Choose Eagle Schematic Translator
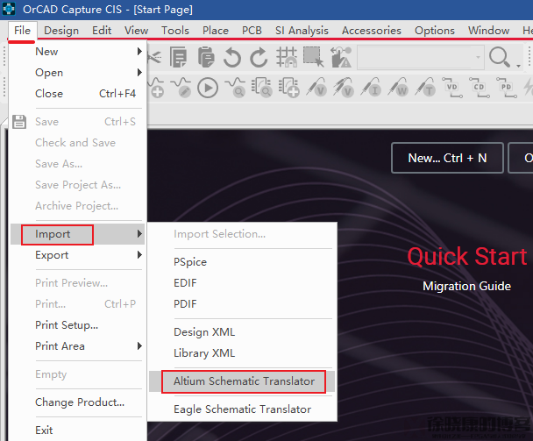Image resolution: width=533 pixels, height=441 pixels. click(242, 409)
